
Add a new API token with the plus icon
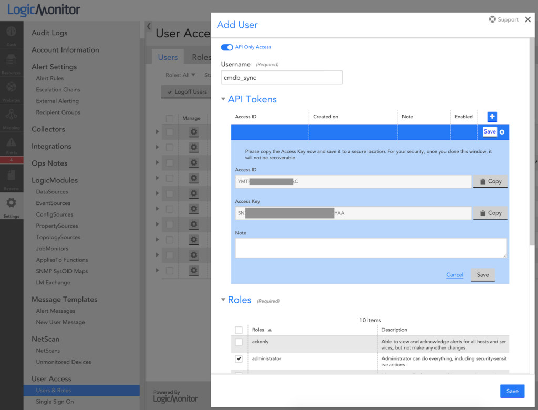pos(491,117)
